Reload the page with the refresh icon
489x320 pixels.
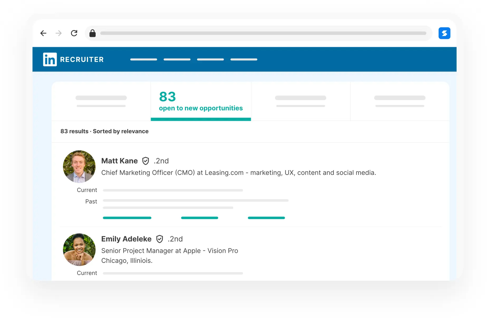point(74,33)
